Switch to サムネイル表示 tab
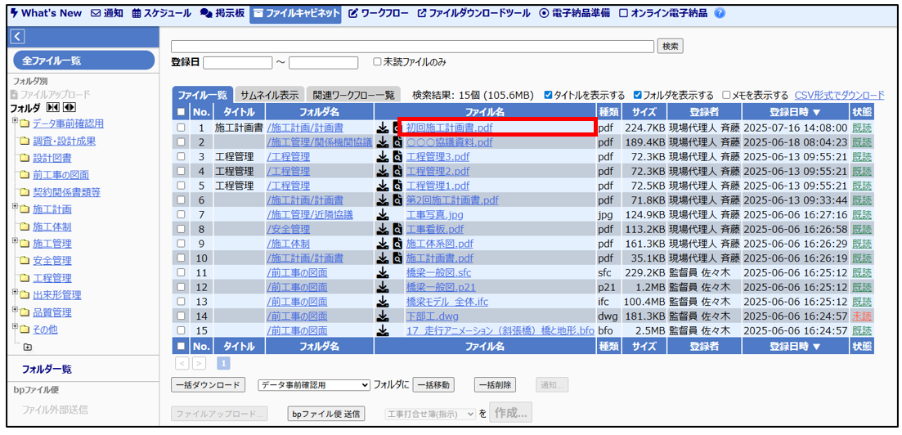The width and height of the screenshot is (902, 435). 269,95
